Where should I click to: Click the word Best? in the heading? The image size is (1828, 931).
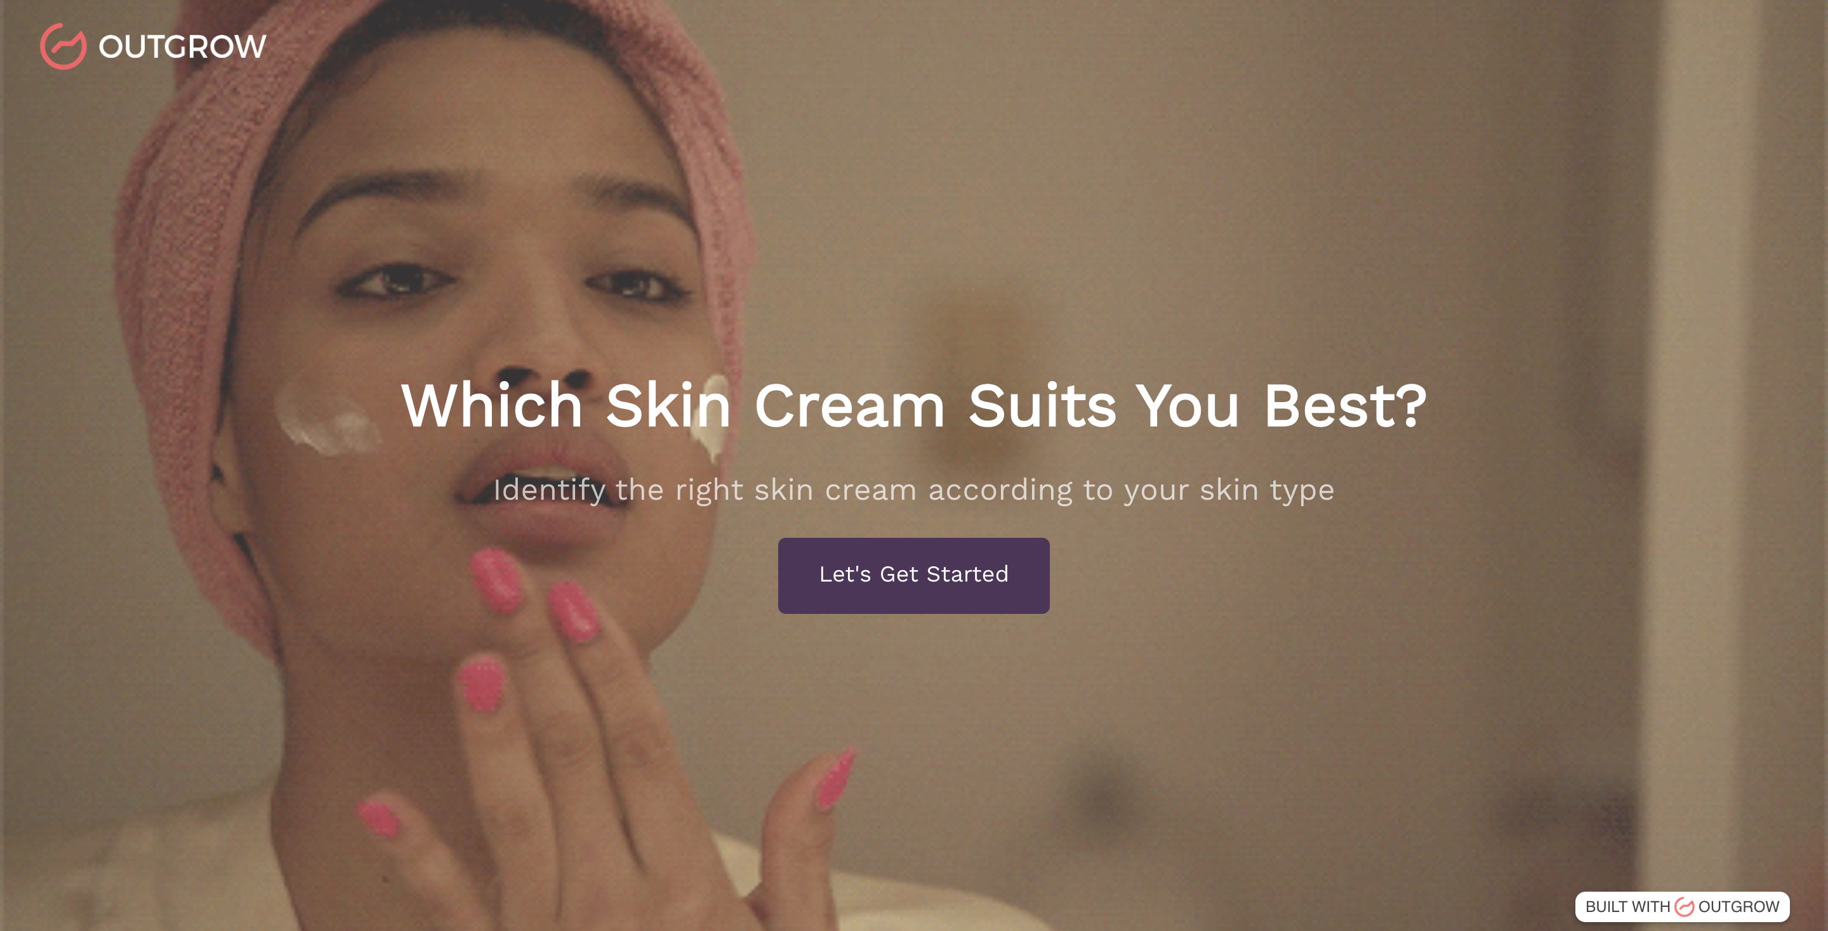(x=1346, y=406)
